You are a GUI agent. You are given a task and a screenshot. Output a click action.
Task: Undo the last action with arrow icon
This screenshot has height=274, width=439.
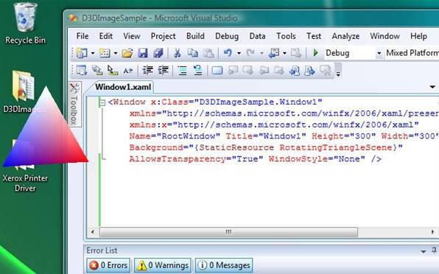228,53
